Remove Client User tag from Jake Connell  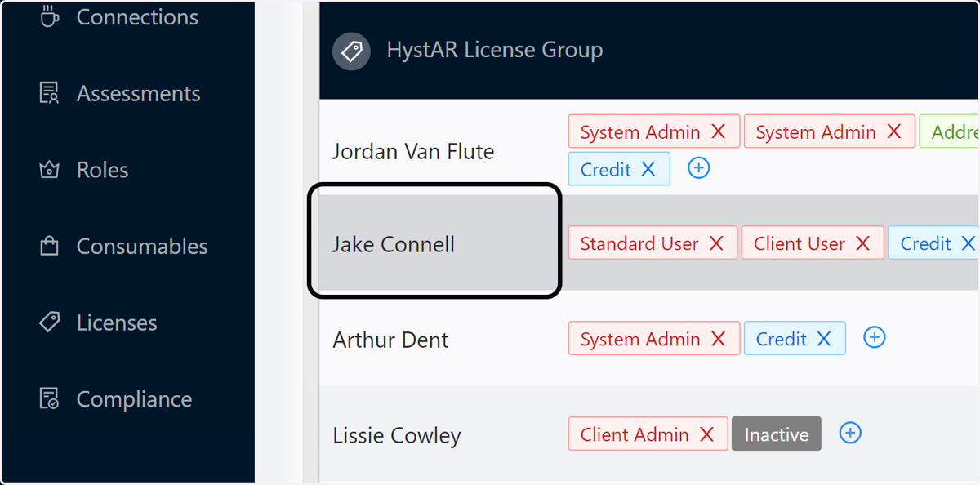(863, 243)
